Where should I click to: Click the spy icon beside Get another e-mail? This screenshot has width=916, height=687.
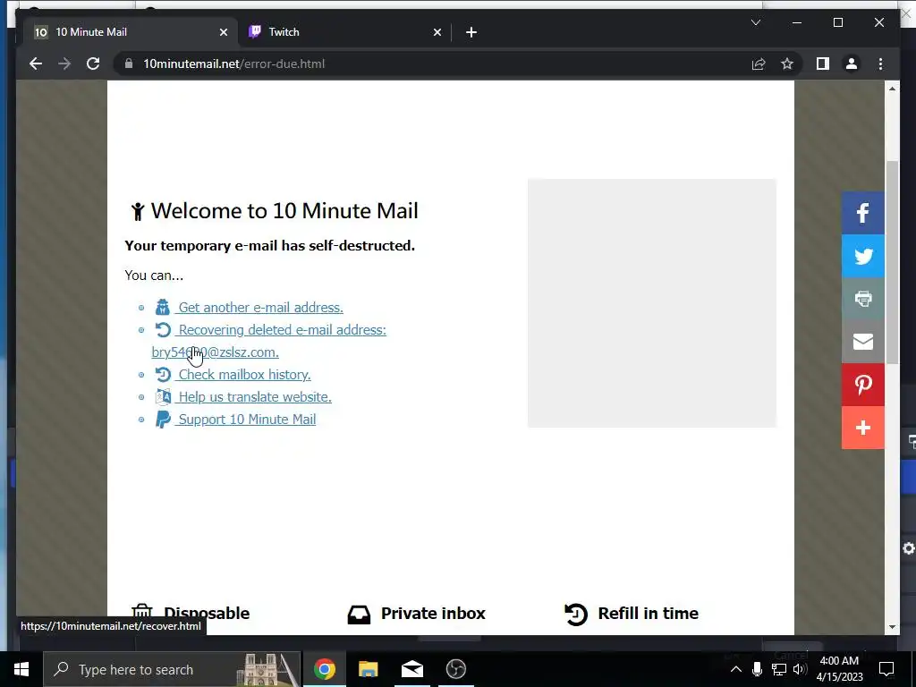(163, 308)
